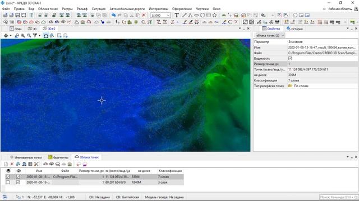Open the 1:1000 scale dropdown
The image size is (359, 201).
(x=168, y=15)
